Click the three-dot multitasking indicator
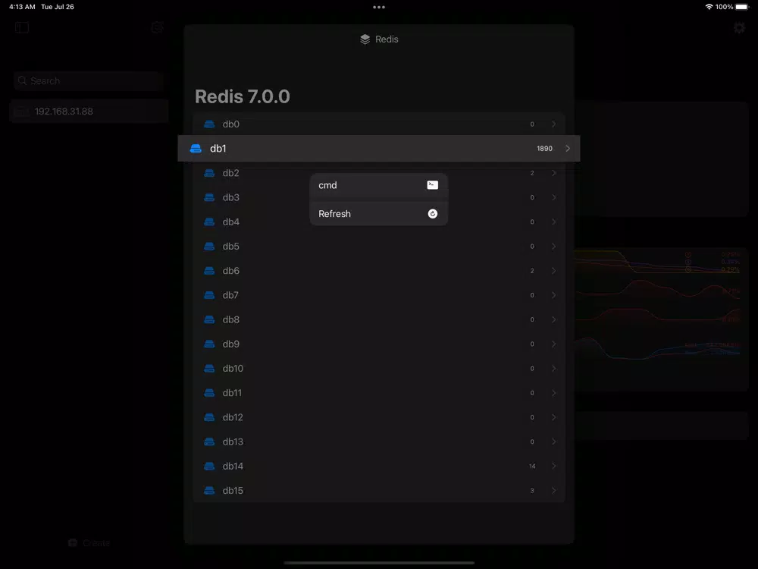Image resolution: width=758 pixels, height=569 pixels. pyautogui.click(x=379, y=8)
